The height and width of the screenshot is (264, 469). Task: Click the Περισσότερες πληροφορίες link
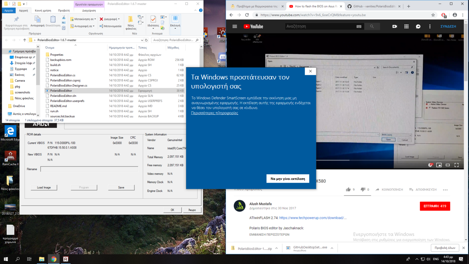[215, 113]
